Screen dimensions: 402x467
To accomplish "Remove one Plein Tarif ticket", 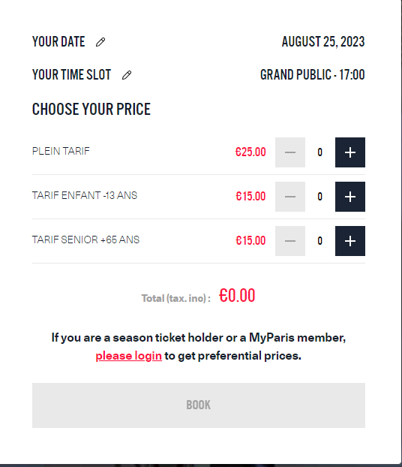I will [289, 152].
